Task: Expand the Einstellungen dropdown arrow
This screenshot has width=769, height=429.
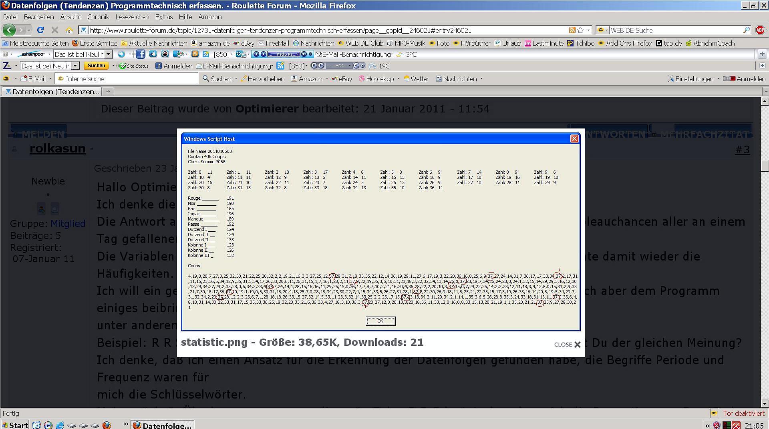Action: (x=718, y=79)
